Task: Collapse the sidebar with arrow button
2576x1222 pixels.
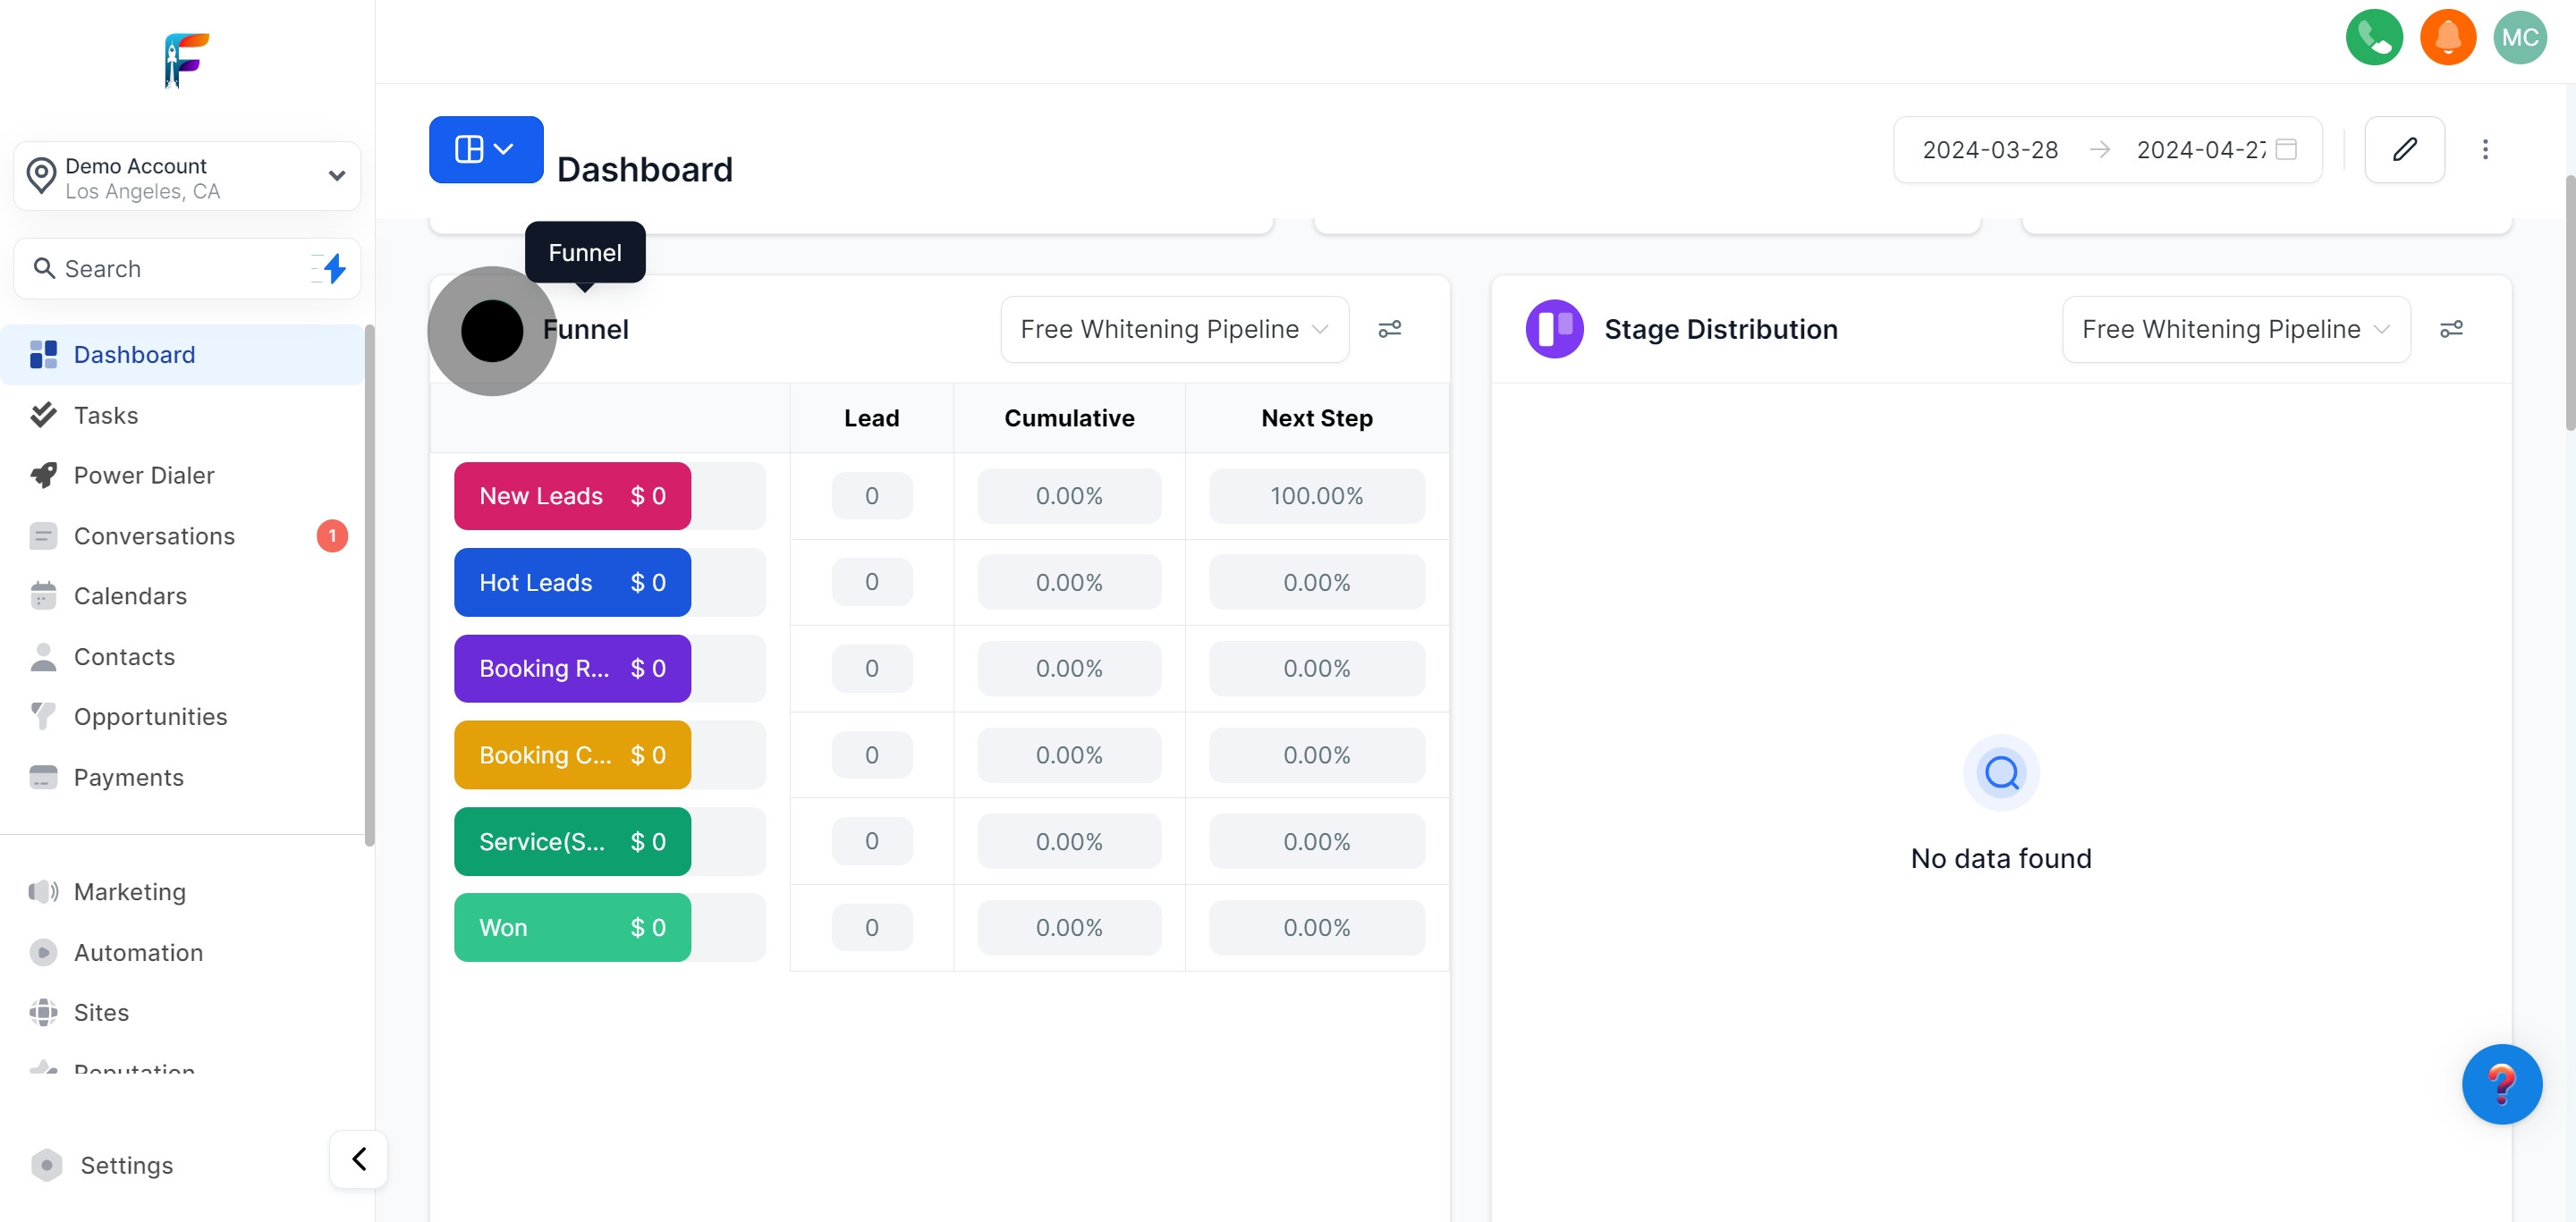Action: (359, 1159)
